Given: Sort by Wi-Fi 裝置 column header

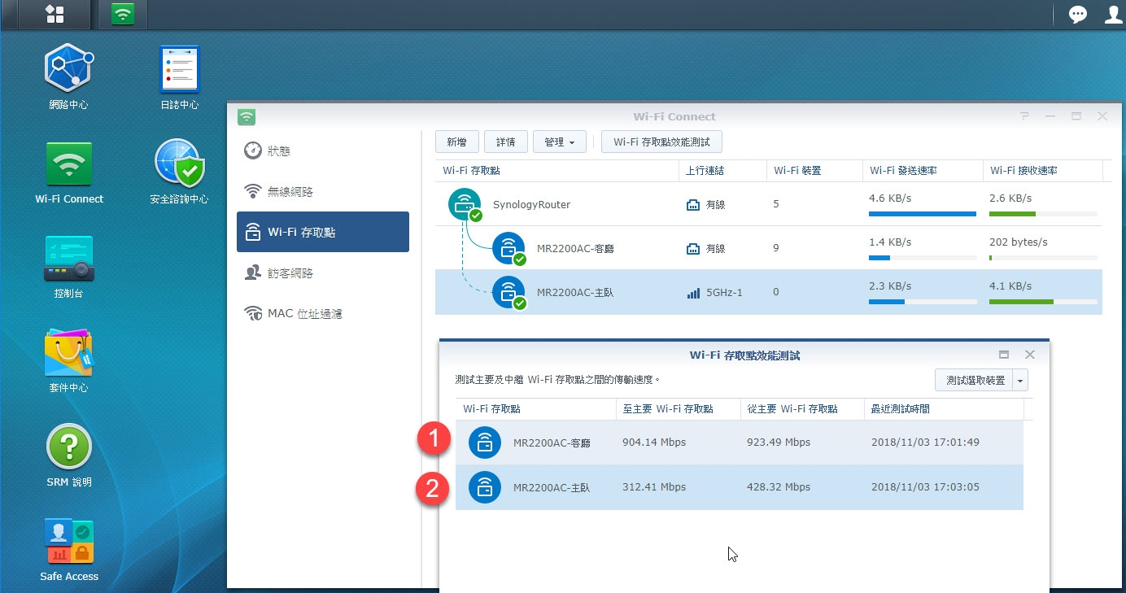Looking at the screenshot, I should click(814, 171).
